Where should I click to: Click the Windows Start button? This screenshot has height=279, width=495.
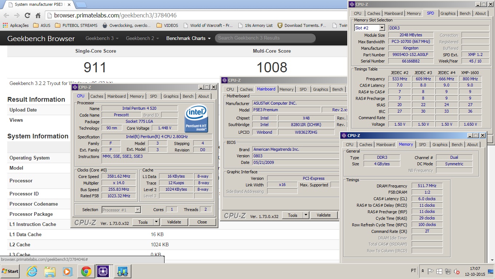click(x=10, y=271)
